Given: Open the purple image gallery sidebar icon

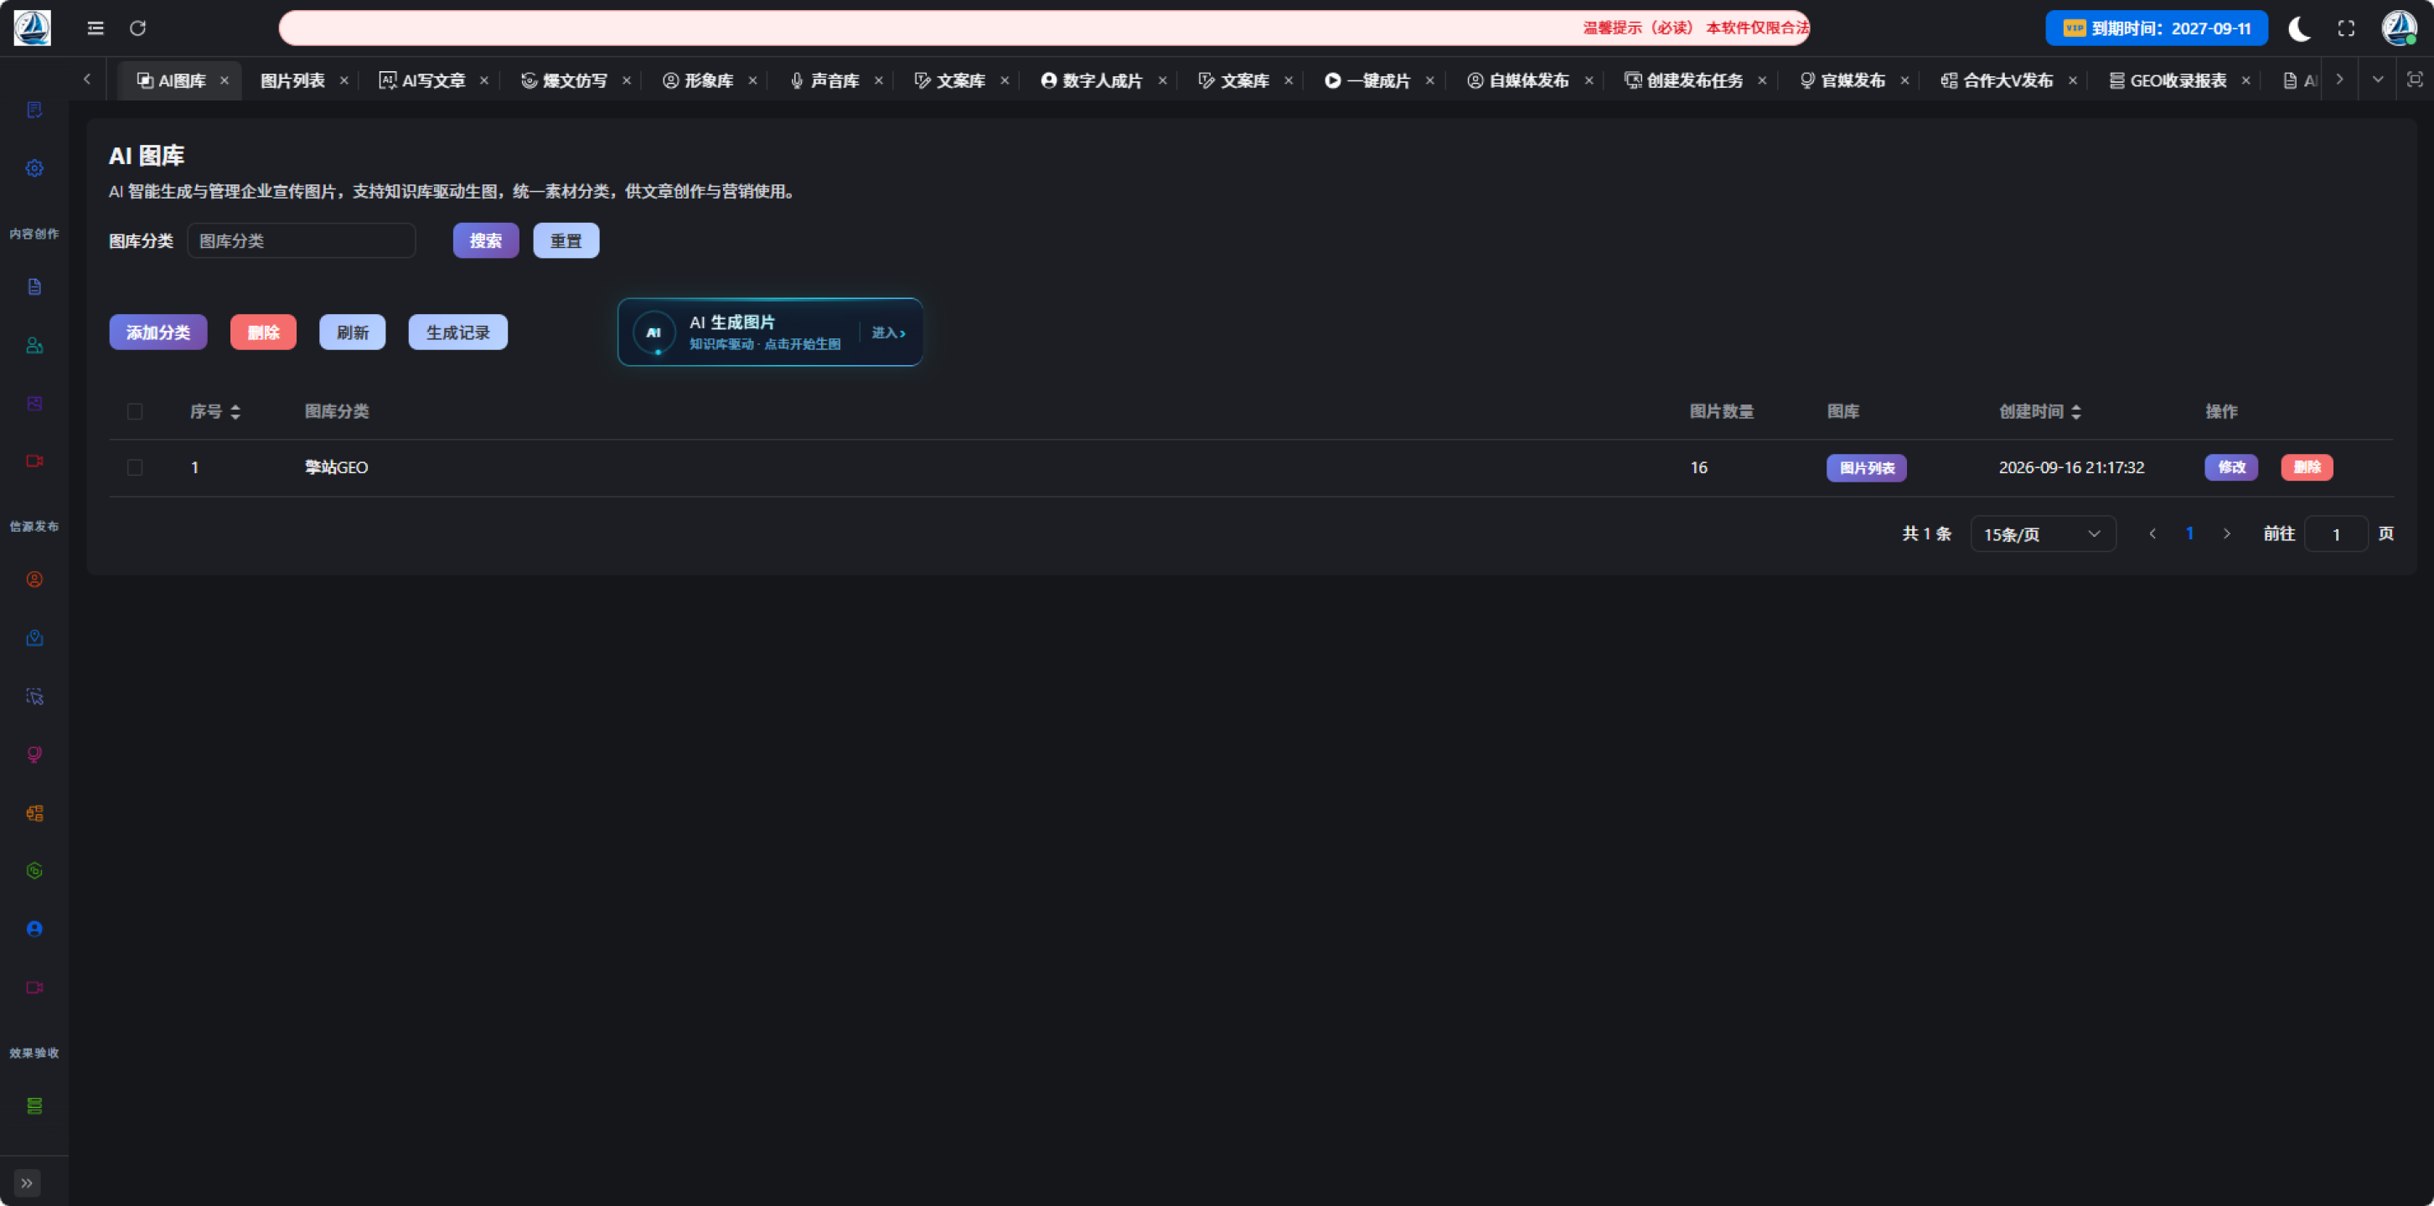Looking at the screenshot, I should coord(34,404).
